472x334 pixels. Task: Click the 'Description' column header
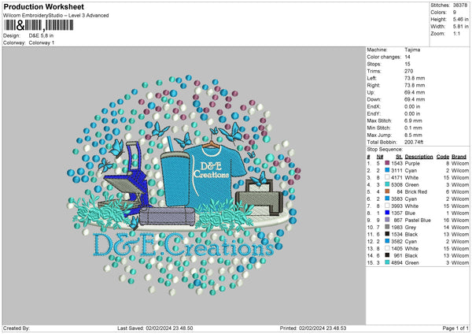[x=419, y=157]
